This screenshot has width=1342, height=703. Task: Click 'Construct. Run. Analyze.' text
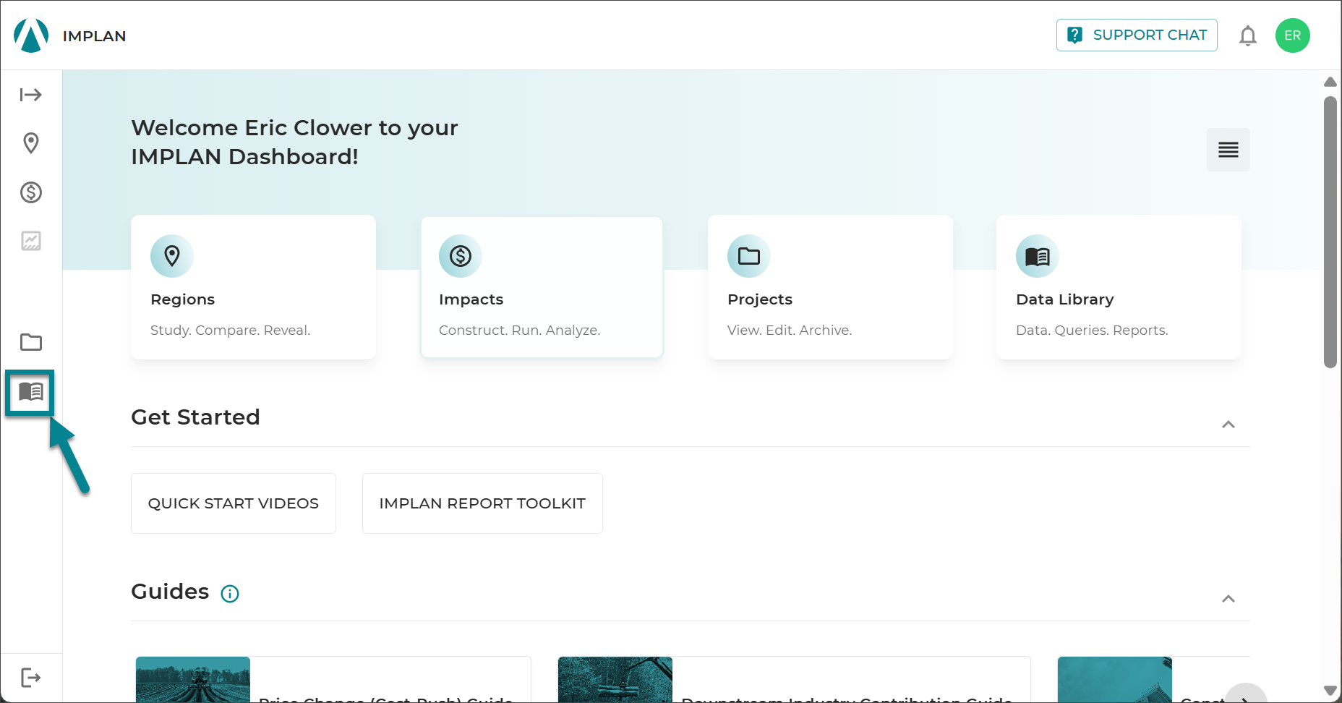click(520, 331)
